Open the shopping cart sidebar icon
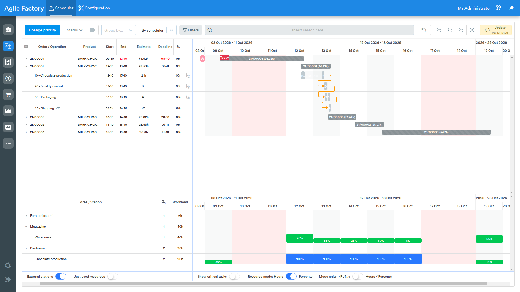Viewport: 520px width, 292px height. click(x=8, y=95)
